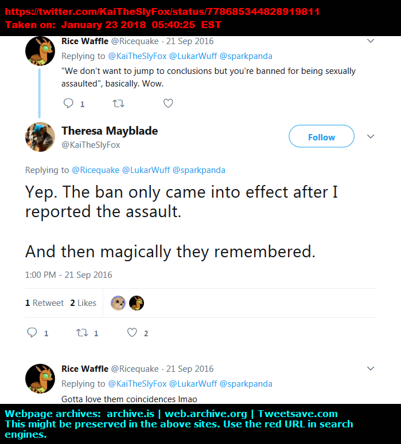Screen dimensions: 401x444
Task: View second liker's pony avatar
Action: point(136,303)
